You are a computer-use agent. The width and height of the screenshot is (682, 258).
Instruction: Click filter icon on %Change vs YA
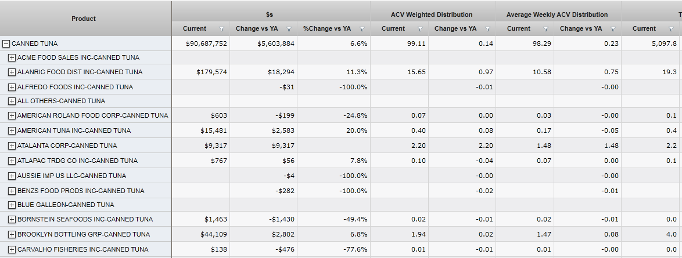point(362,29)
